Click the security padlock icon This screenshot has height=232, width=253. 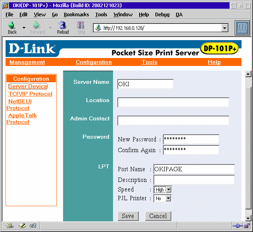[247, 226]
